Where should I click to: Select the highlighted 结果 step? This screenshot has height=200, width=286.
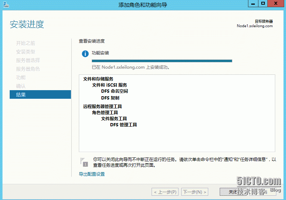pyautogui.click(x=40, y=94)
